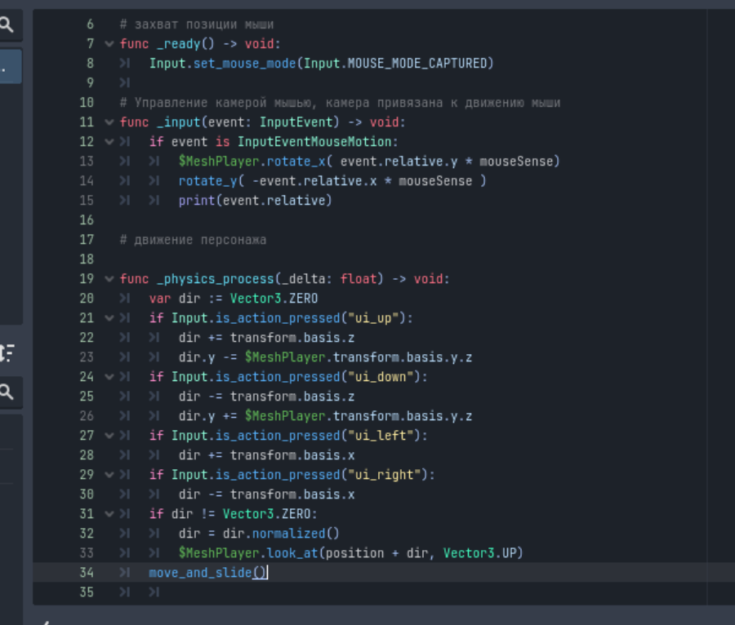Image resolution: width=735 pixels, height=625 pixels.
Task: Collapse the _physics_process function on line 19
Action: tap(109, 279)
